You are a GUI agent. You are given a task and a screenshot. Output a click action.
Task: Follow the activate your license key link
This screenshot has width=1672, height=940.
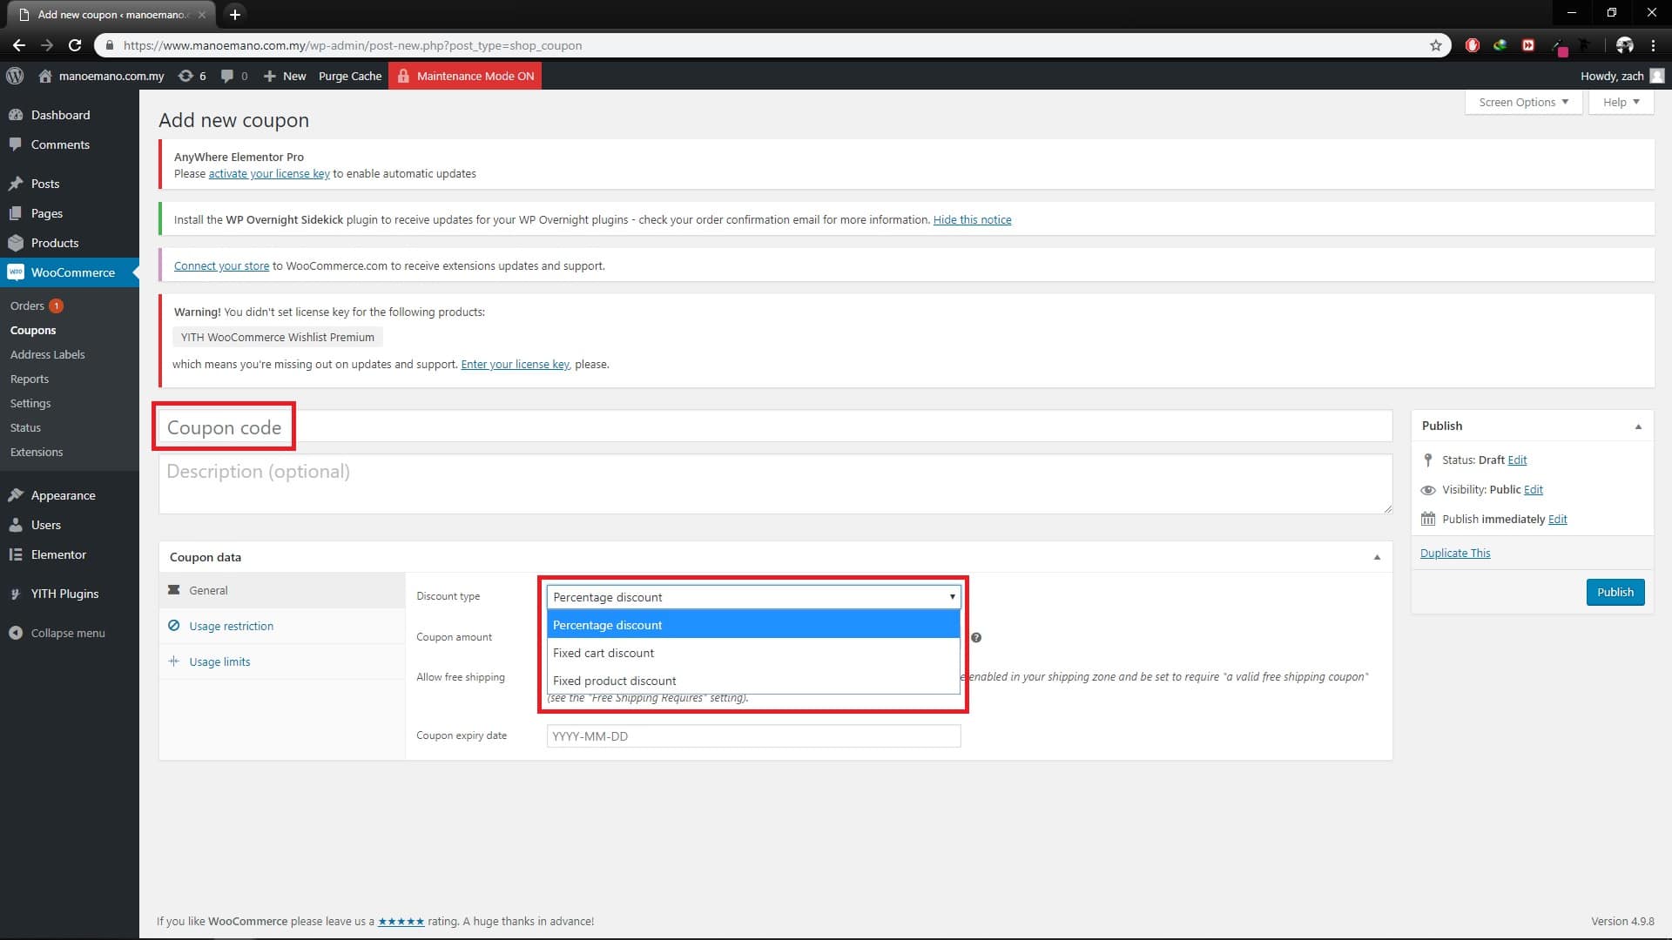(x=269, y=173)
